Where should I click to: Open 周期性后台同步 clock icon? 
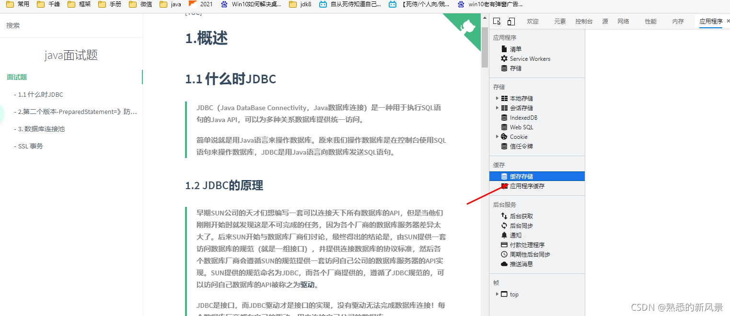(504, 254)
